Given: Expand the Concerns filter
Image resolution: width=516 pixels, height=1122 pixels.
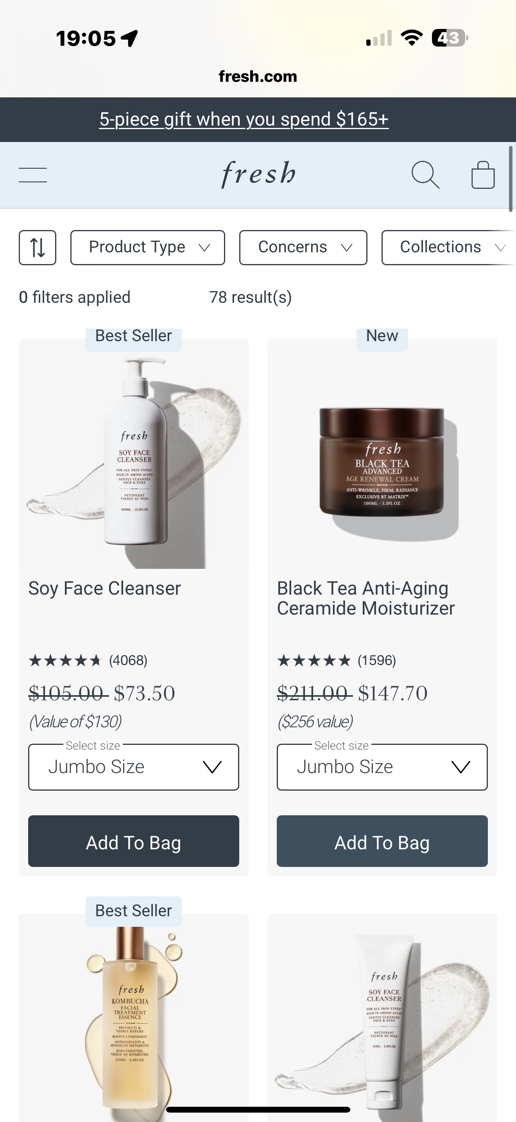Looking at the screenshot, I should (x=303, y=247).
